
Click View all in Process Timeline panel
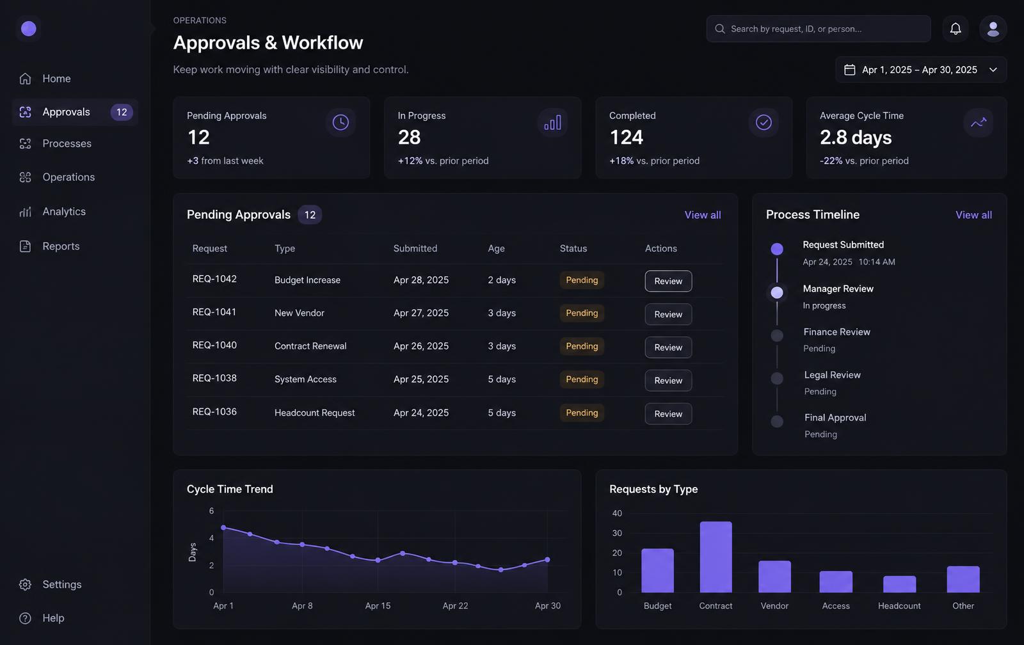pos(973,215)
